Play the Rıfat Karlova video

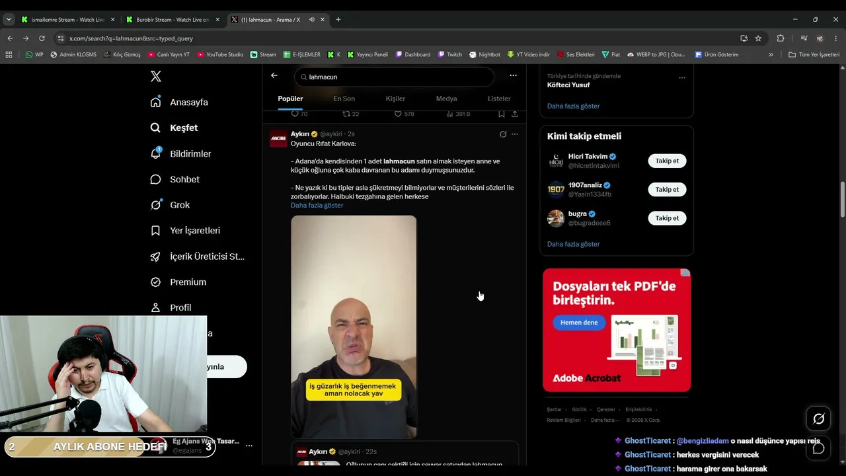pyautogui.click(x=354, y=327)
